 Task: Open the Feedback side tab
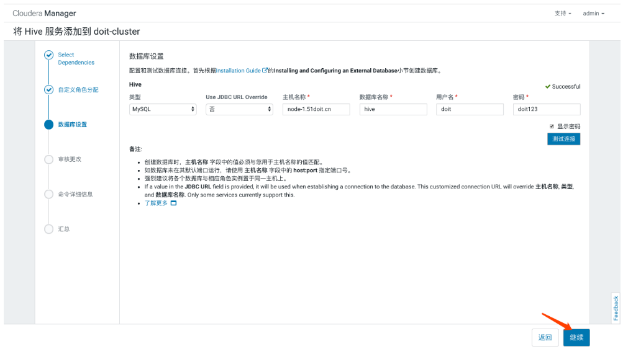click(x=616, y=307)
